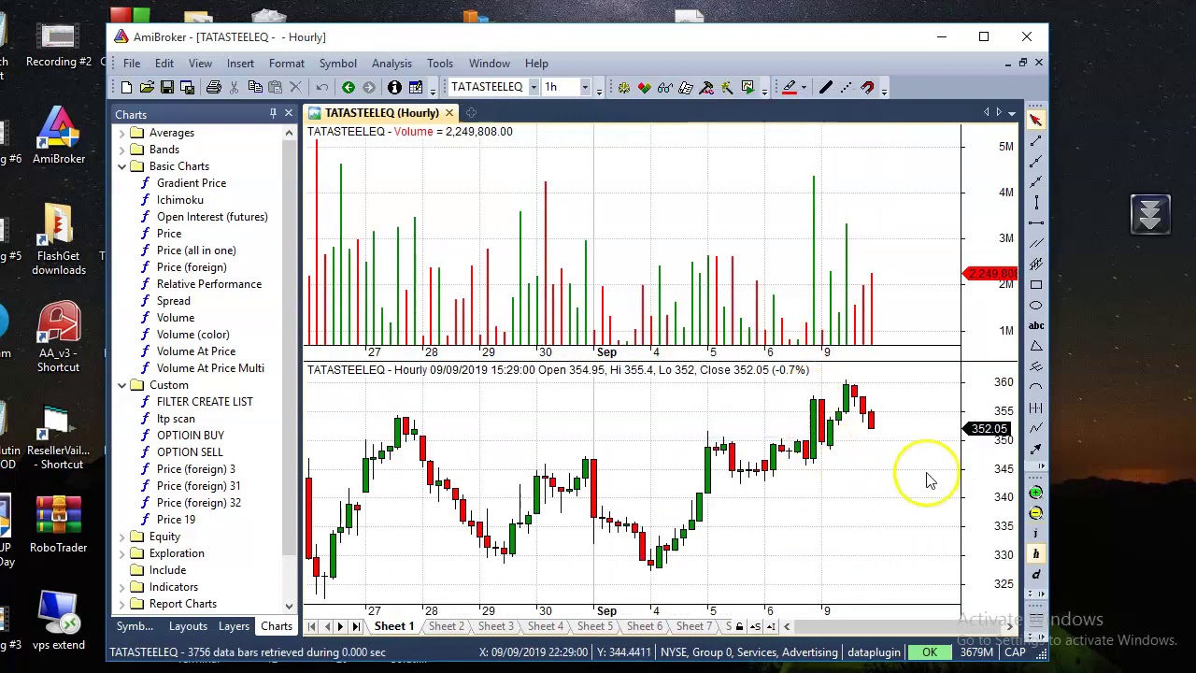Open the Symbol menu
Image resolution: width=1196 pixels, height=673 pixels.
[337, 64]
